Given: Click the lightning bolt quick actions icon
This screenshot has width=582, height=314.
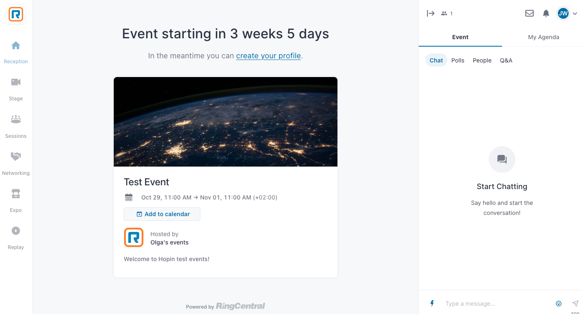Looking at the screenshot, I should tap(432, 304).
